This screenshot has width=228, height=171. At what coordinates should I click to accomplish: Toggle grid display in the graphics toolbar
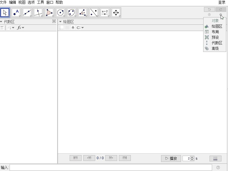click(67, 28)
